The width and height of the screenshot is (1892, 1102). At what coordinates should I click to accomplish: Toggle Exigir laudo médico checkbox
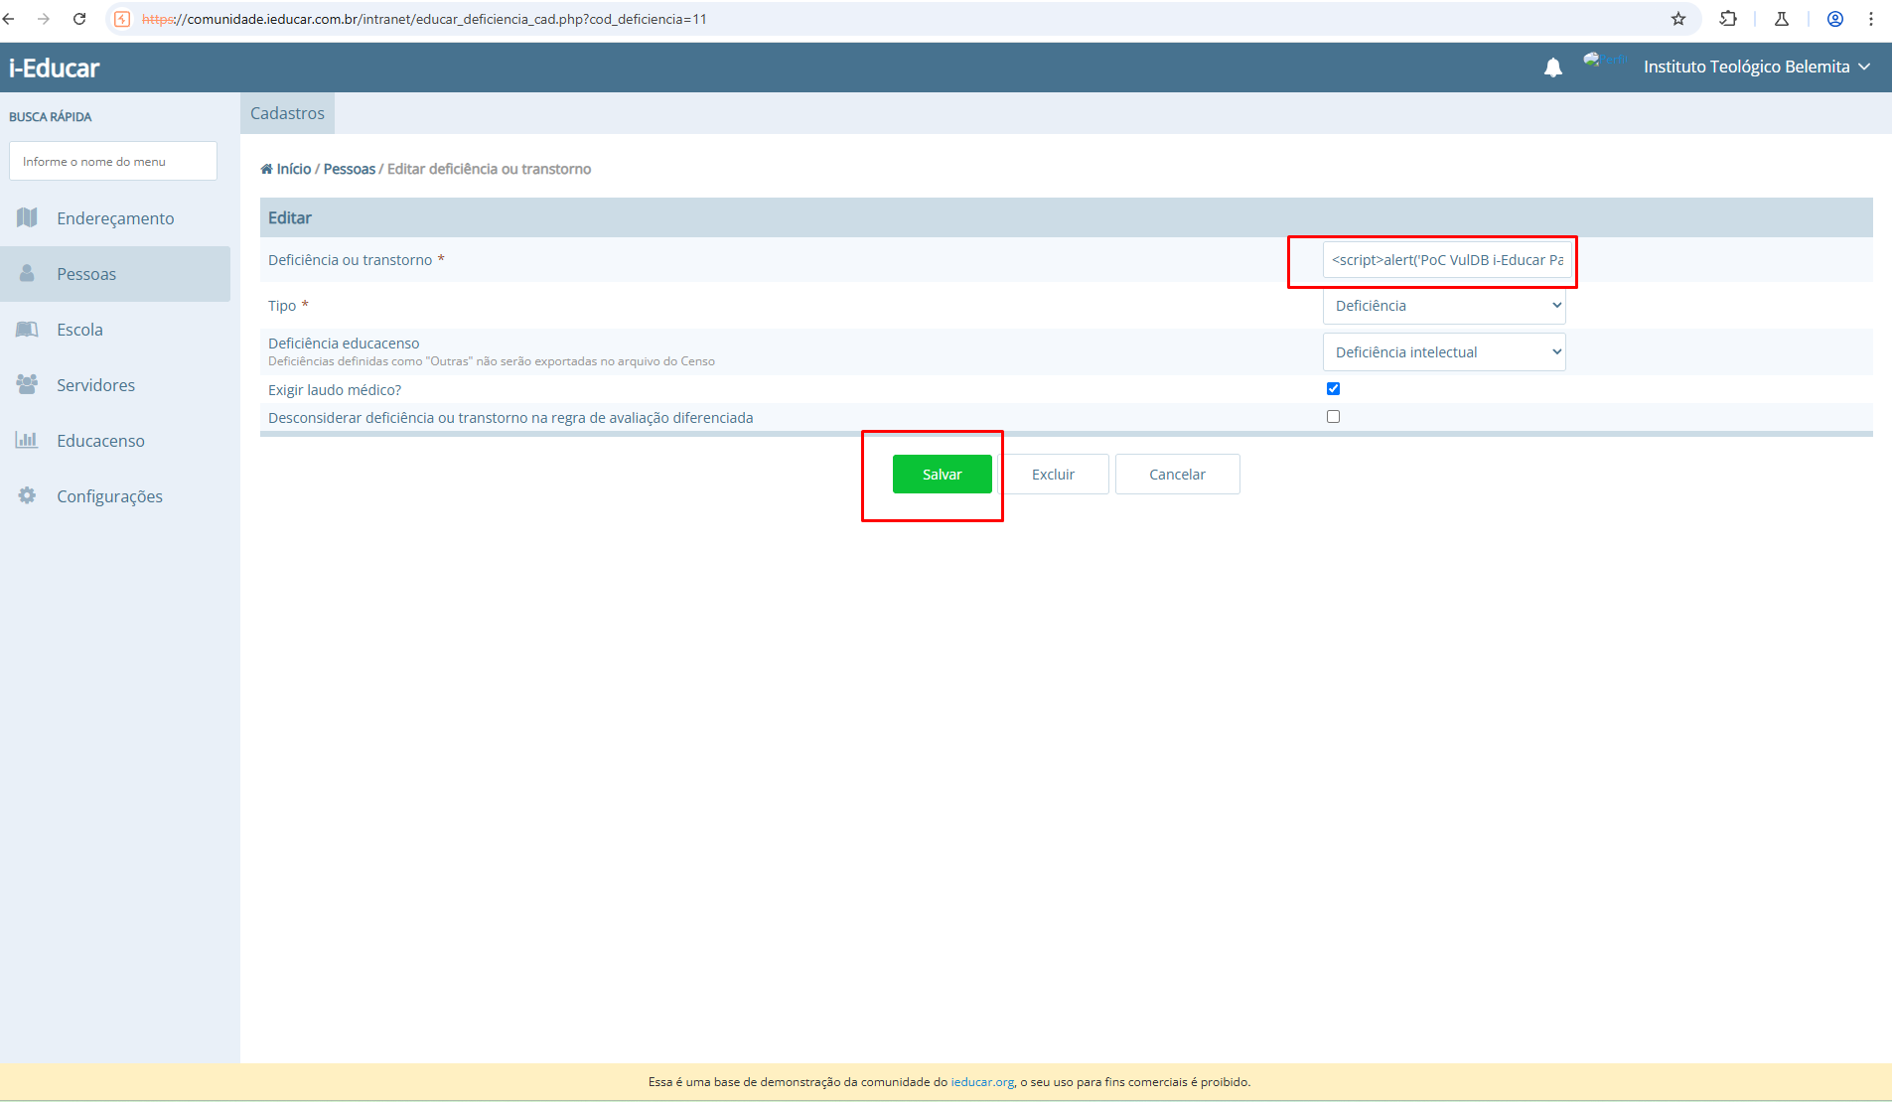click(1333, 388)
